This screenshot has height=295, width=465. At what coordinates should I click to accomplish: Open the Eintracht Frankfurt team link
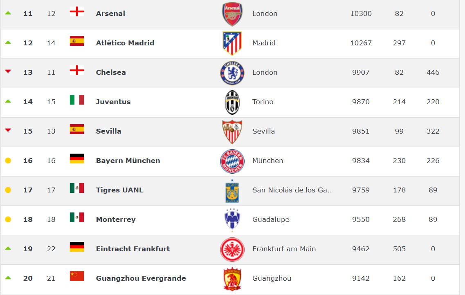(133, 249)
